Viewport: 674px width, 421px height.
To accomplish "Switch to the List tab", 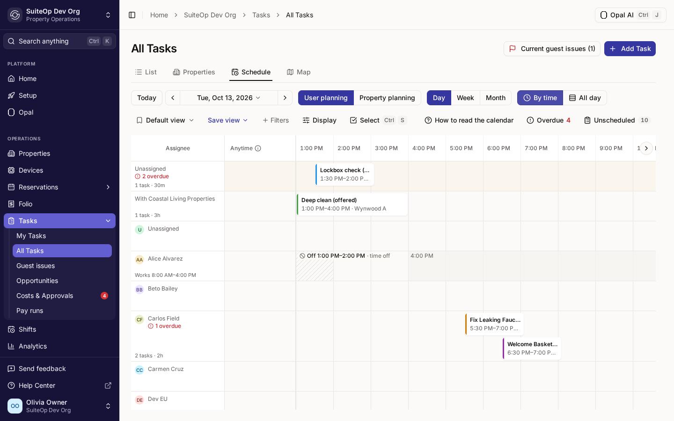I will 146,72.
